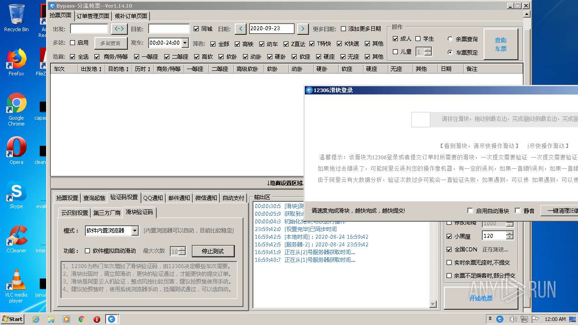Launch Firefox from desktop

16,62
